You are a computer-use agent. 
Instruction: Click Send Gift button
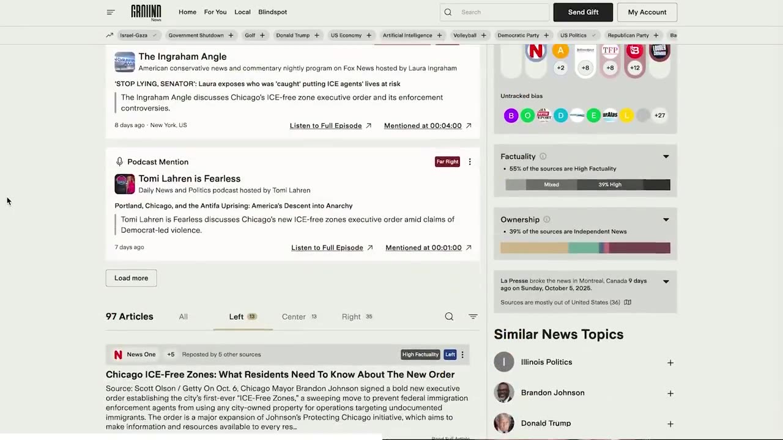(x=583, y=12)
